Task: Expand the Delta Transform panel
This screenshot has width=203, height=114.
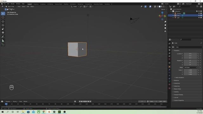Action: [180, 78]
